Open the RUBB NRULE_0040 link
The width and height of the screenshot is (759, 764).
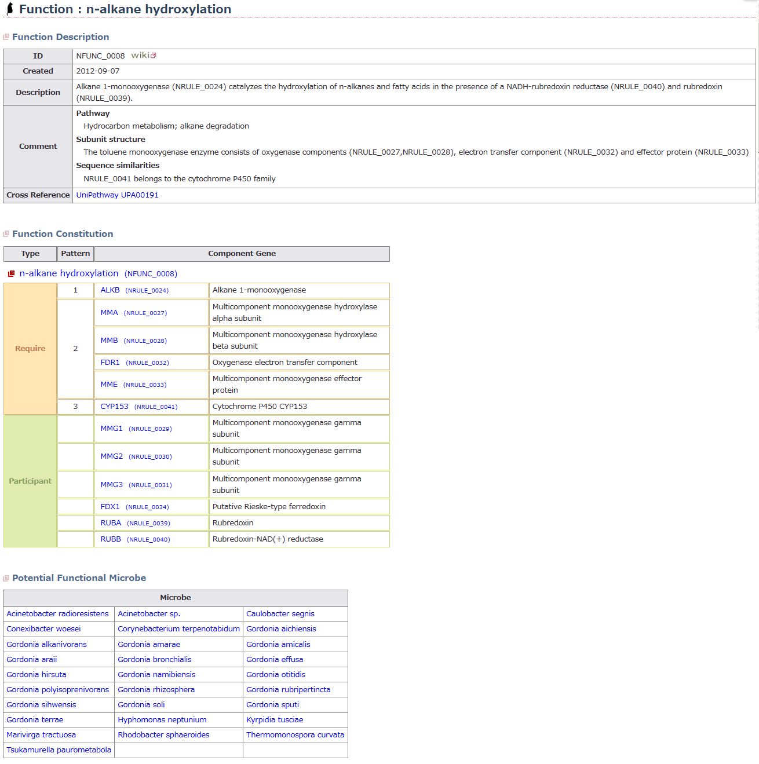[148, 540]
